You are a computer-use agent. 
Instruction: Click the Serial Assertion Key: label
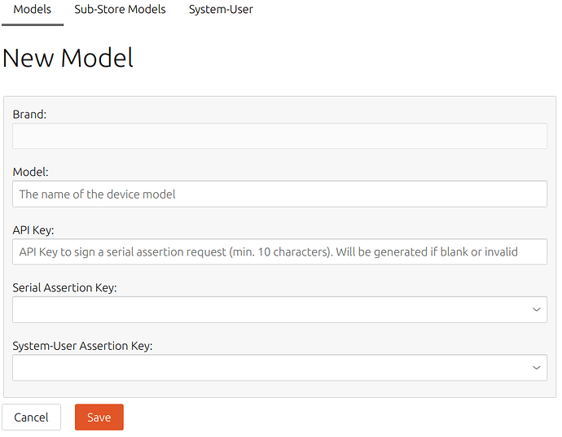[65, 288]
